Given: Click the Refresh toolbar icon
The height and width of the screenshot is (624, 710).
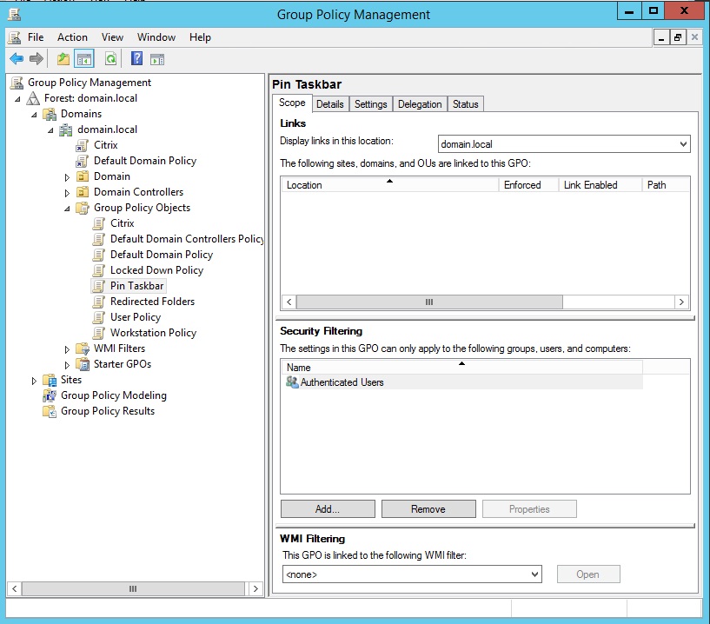Looking at the screenshot, I should pos(110,59).
